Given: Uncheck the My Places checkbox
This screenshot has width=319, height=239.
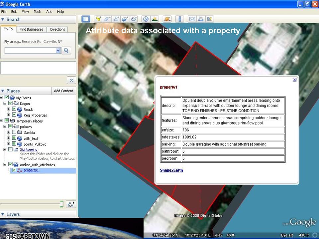Looking at the screenshot, I should [7, 97].
